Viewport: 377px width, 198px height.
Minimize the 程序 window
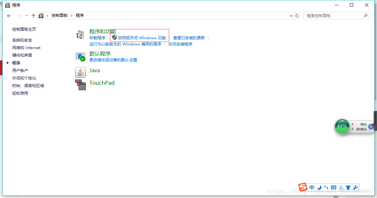(x=337, y=5)
